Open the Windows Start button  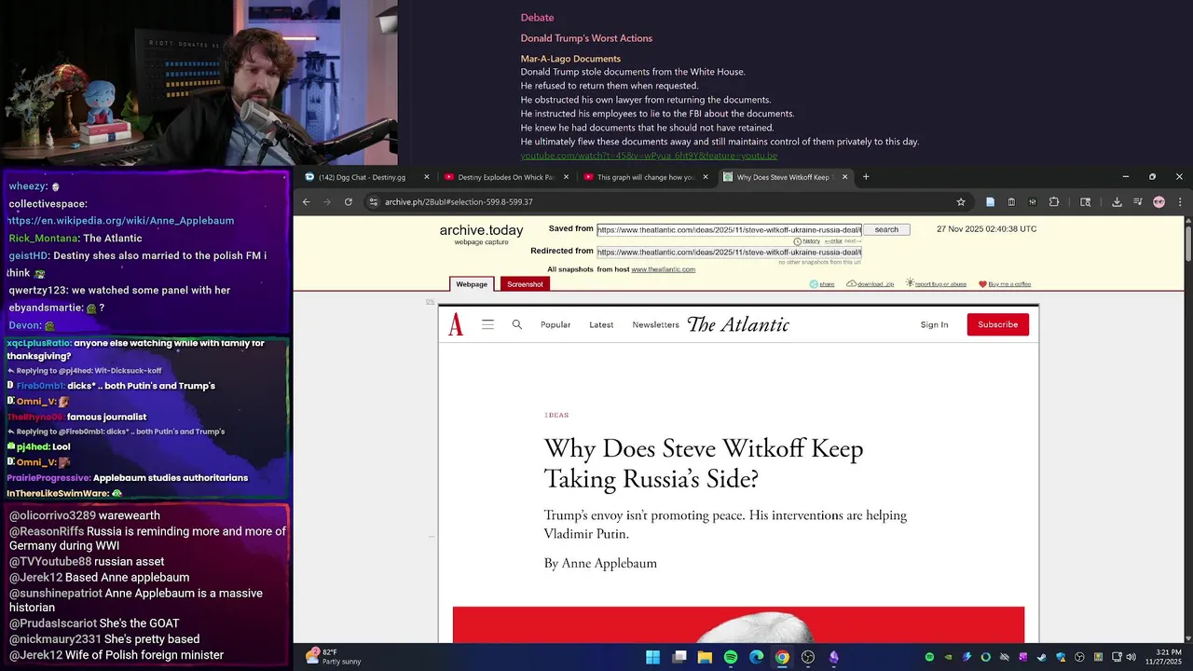tap(653, 657)
